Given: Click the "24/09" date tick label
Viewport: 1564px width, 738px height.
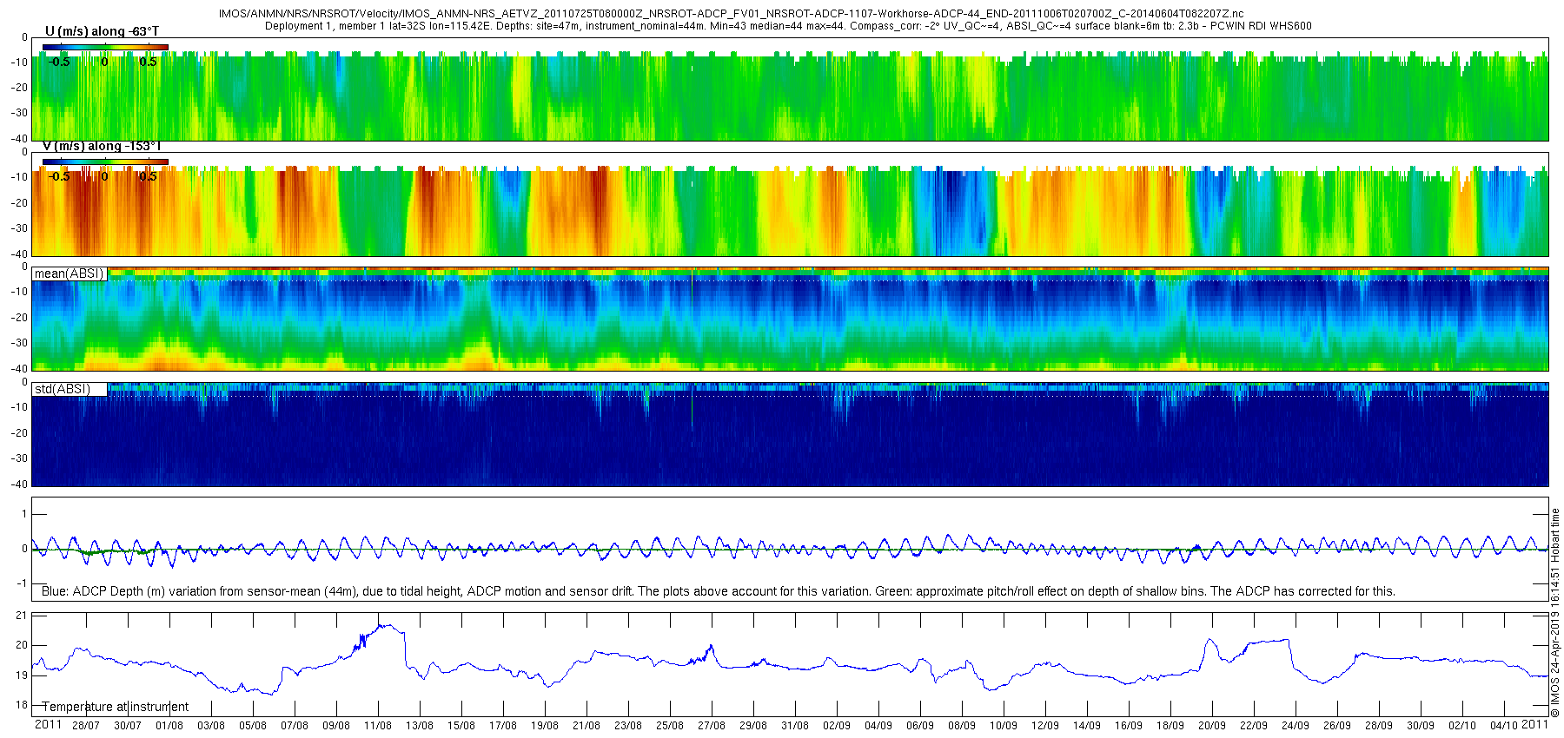Looking at the screenshot, I should pyautogui.click(x=1295, y=726).
